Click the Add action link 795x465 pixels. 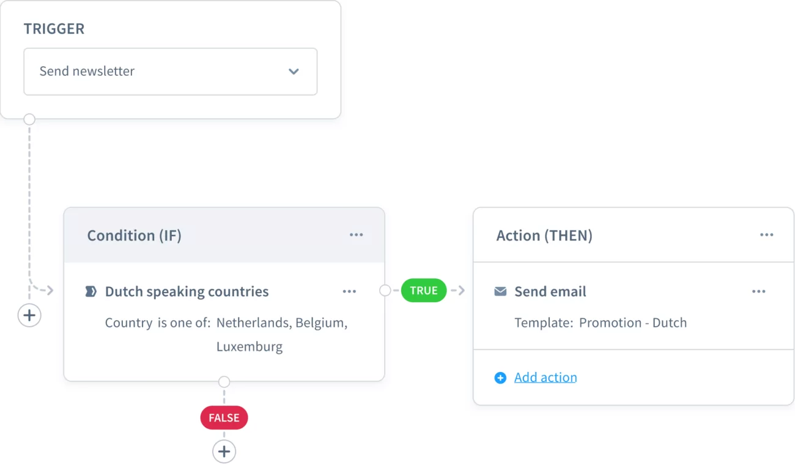point(545,378)
